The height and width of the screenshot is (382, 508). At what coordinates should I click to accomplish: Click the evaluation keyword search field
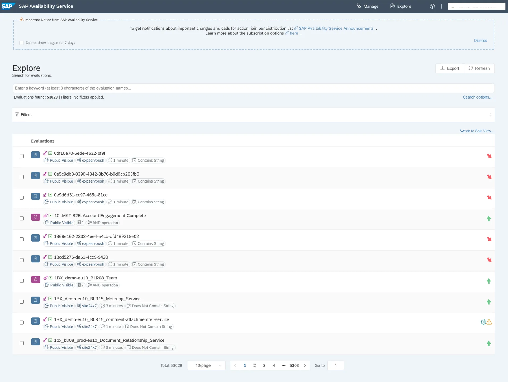(253, 88)
